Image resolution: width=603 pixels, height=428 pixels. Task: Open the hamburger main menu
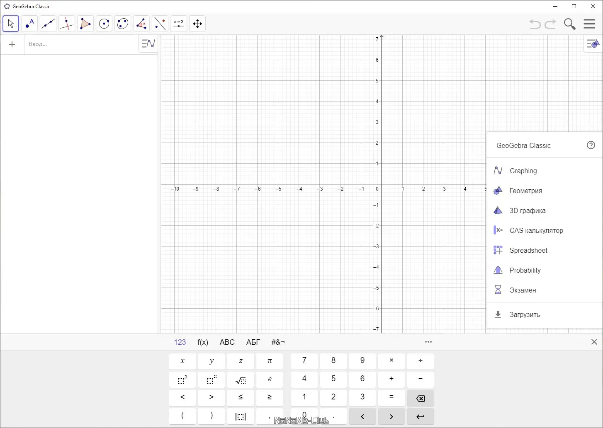click(589, 24)
